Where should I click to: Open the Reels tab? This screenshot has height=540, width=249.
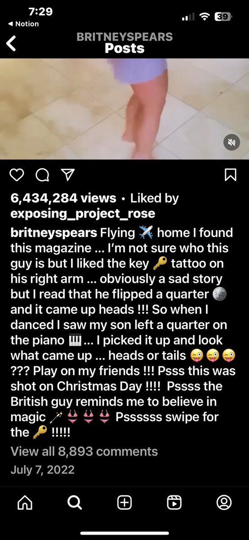pyautogui.click(x=174, y=503)
